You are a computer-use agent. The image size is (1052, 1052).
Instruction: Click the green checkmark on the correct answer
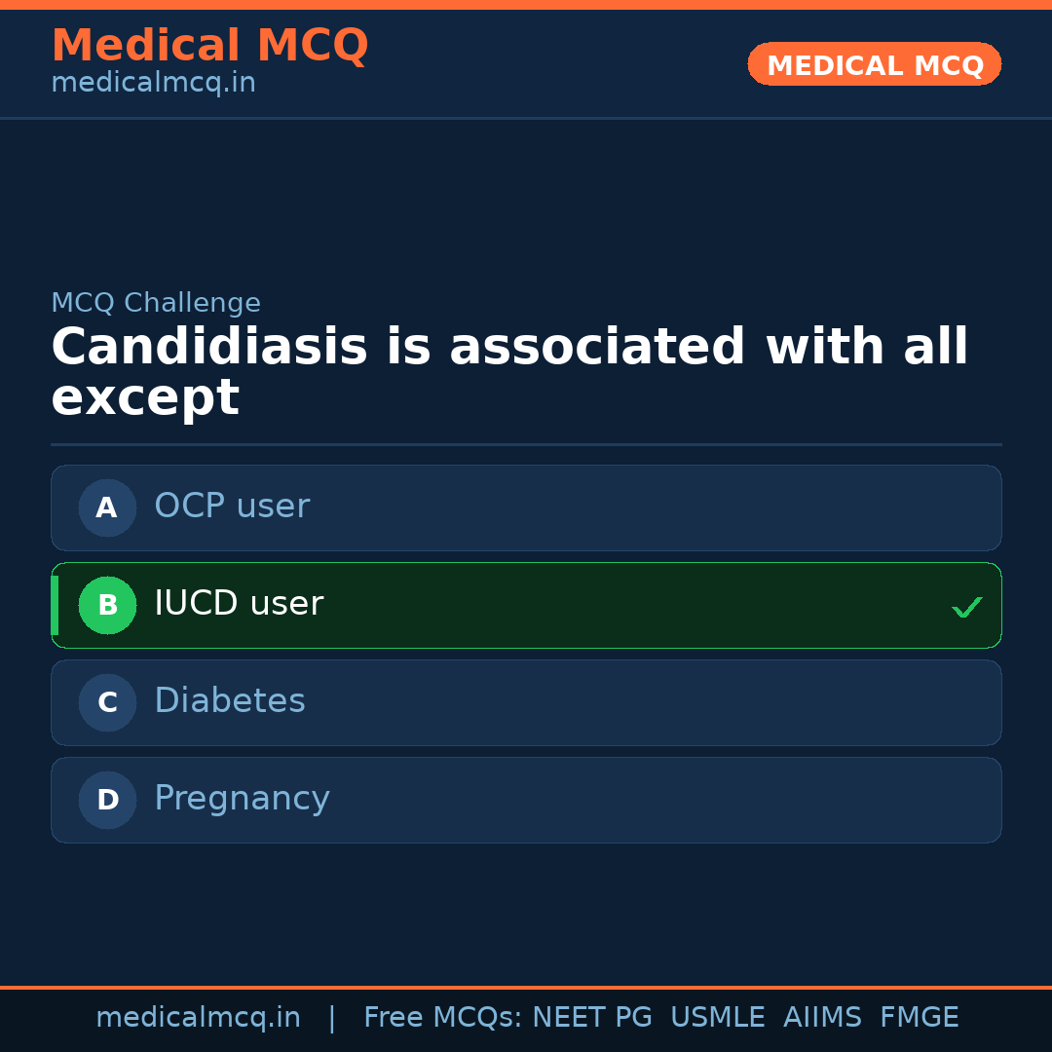point(966,607)
